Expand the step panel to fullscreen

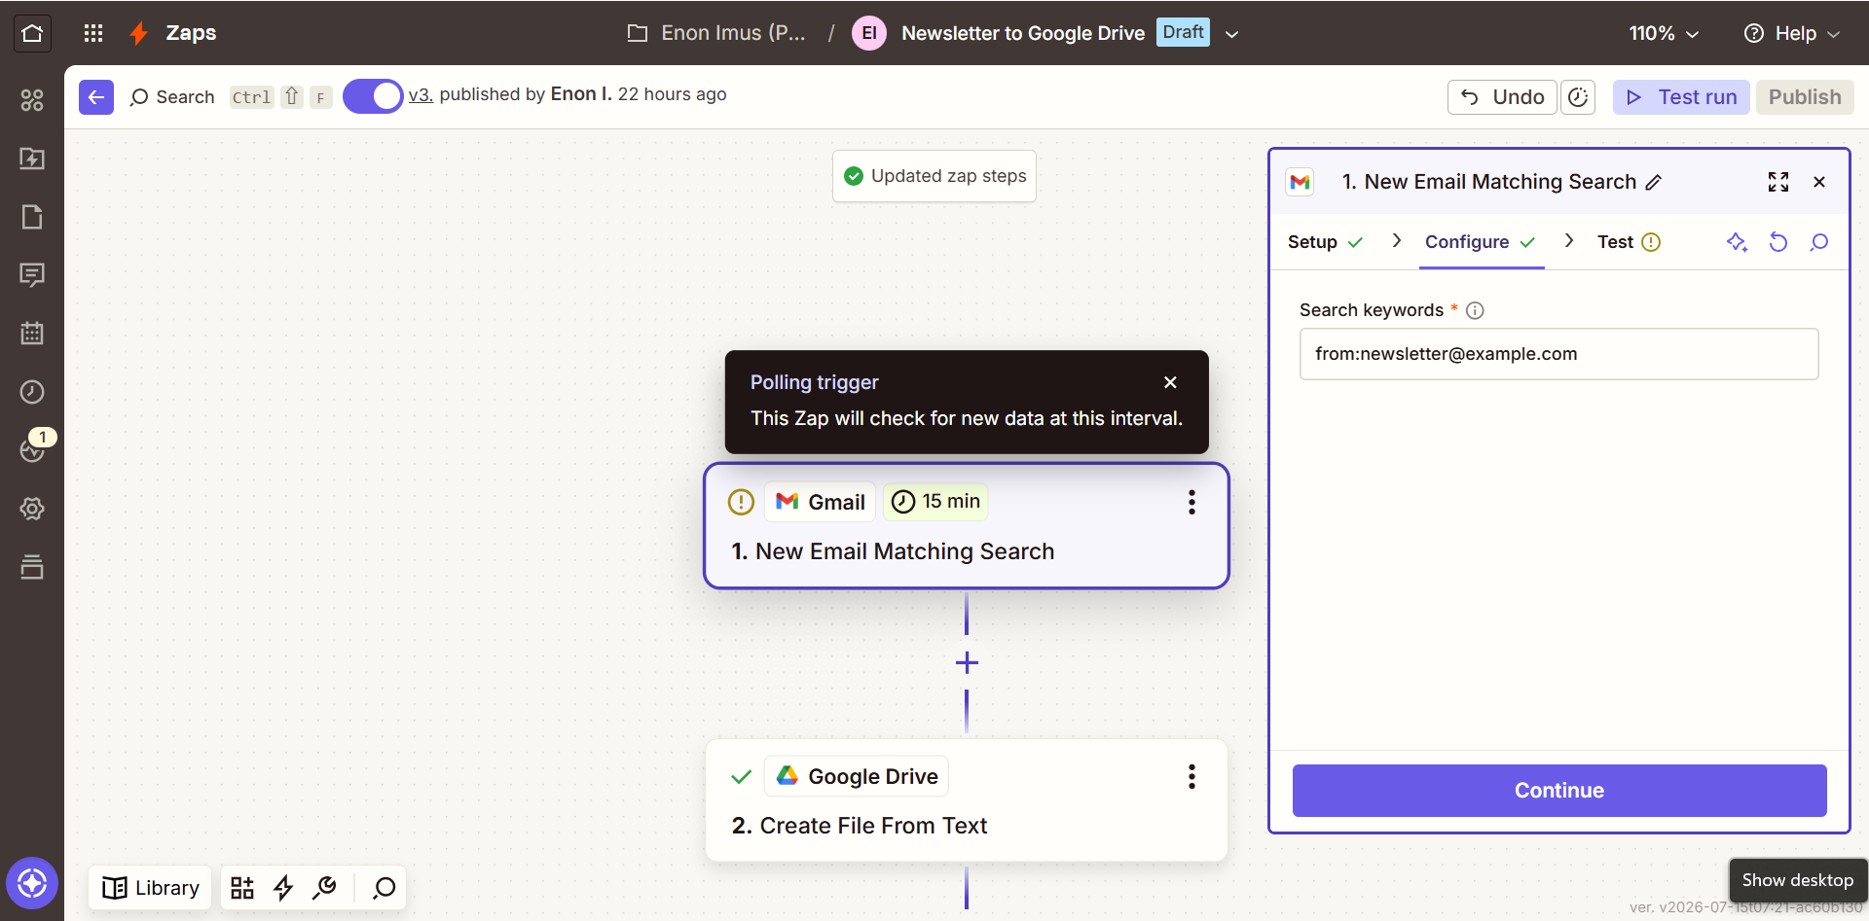(x=1778, y=182)
